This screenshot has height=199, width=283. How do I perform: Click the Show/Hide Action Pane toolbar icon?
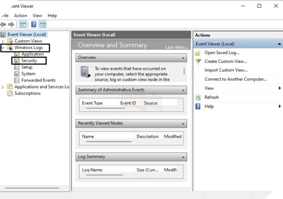click(43, 25)
